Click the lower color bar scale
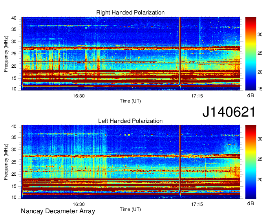 251,162
